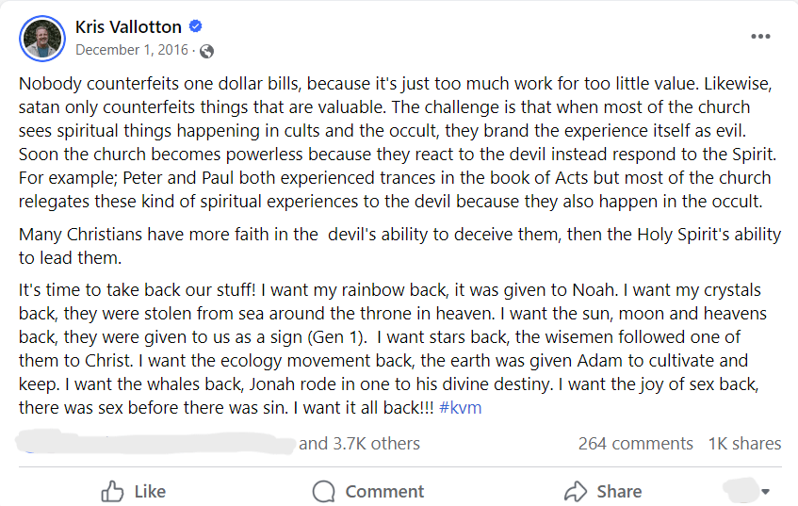Click the speech bubble Comment icon
The height and width of the screenshot is (506, 798).
point(324,491)
